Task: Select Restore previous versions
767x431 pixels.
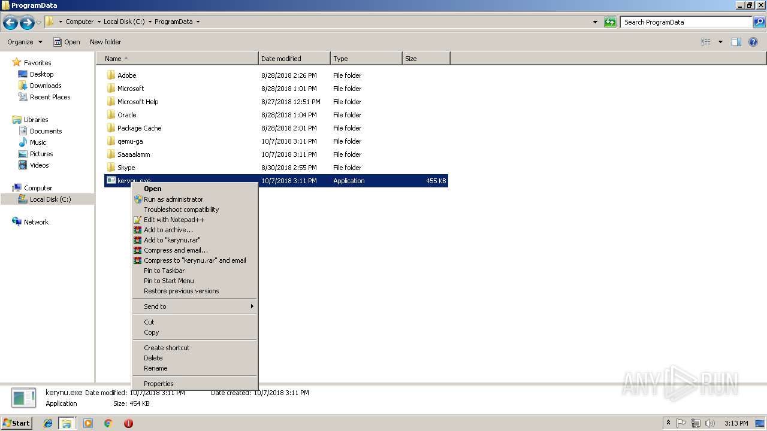Action: coord(195,291)
